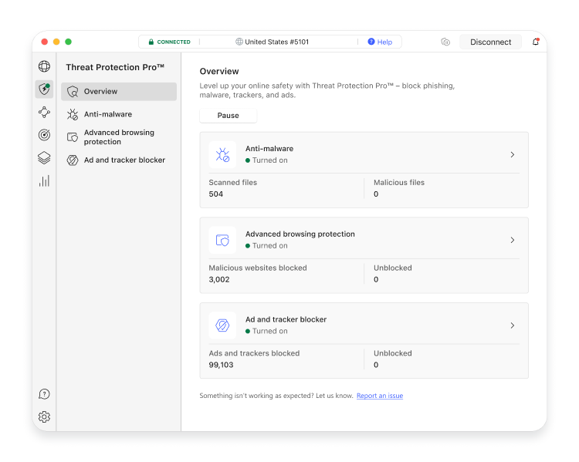Expand the Anti-malware card chevron

tap(513, 155)
